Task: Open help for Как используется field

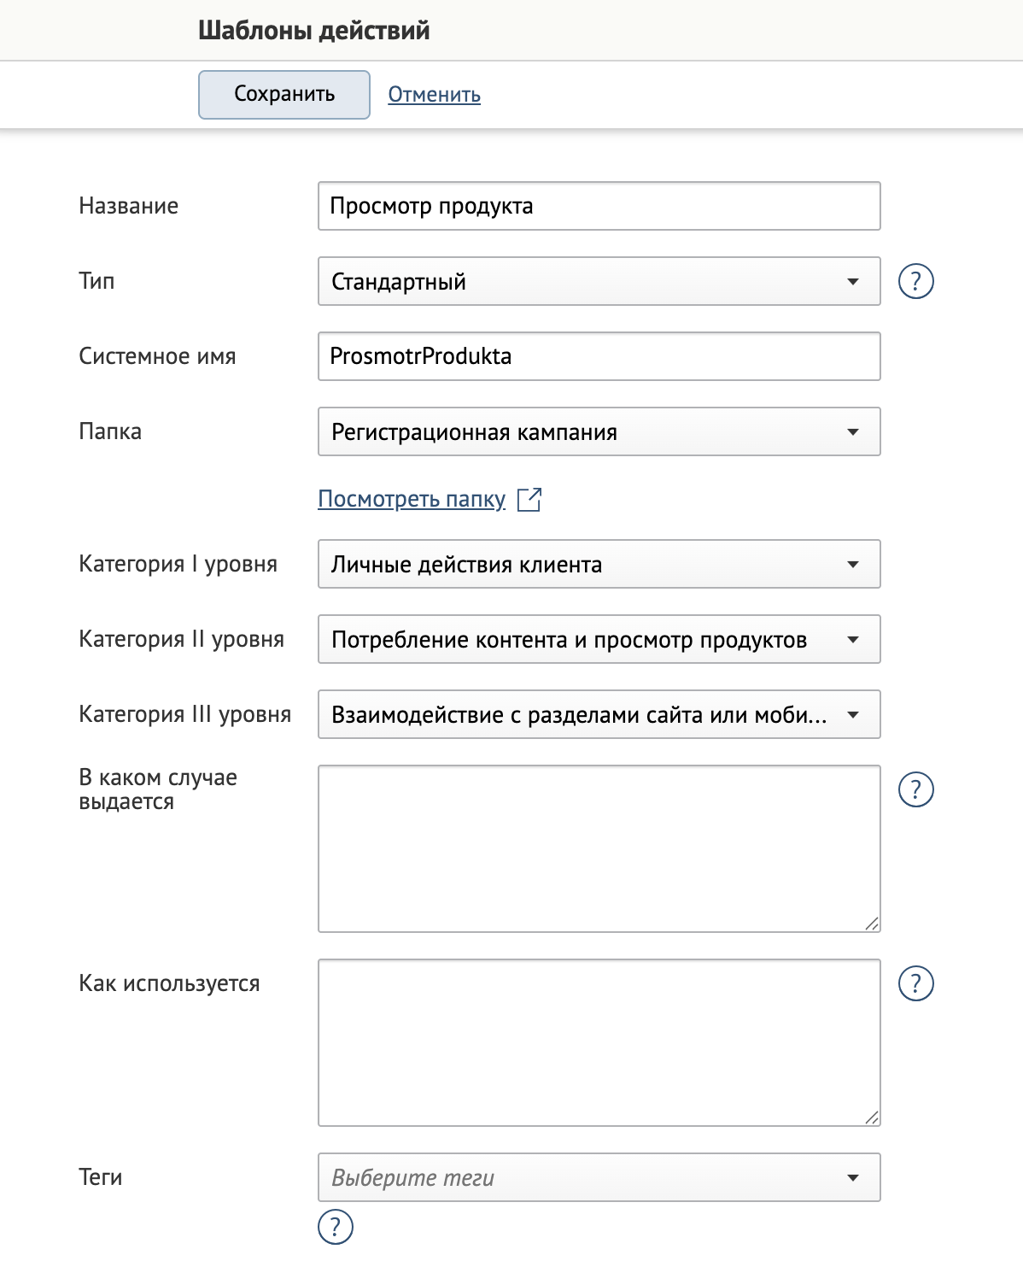Action: tap(915, 982)
